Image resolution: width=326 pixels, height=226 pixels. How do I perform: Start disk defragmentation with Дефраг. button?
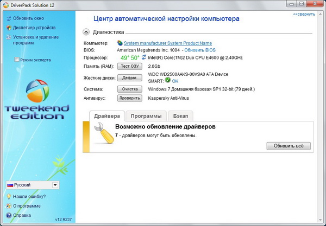point(129,78)
